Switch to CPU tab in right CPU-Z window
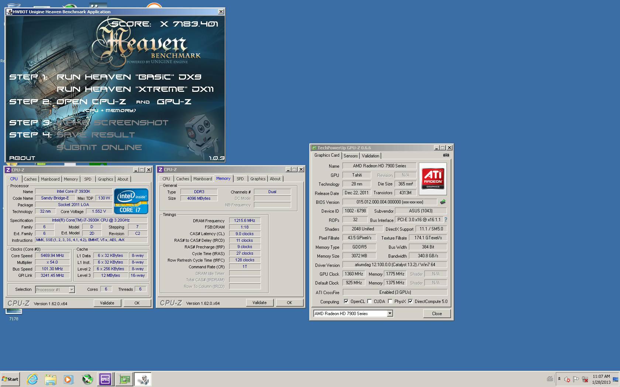The image size is (620, 387). click(x=166, y=179)
